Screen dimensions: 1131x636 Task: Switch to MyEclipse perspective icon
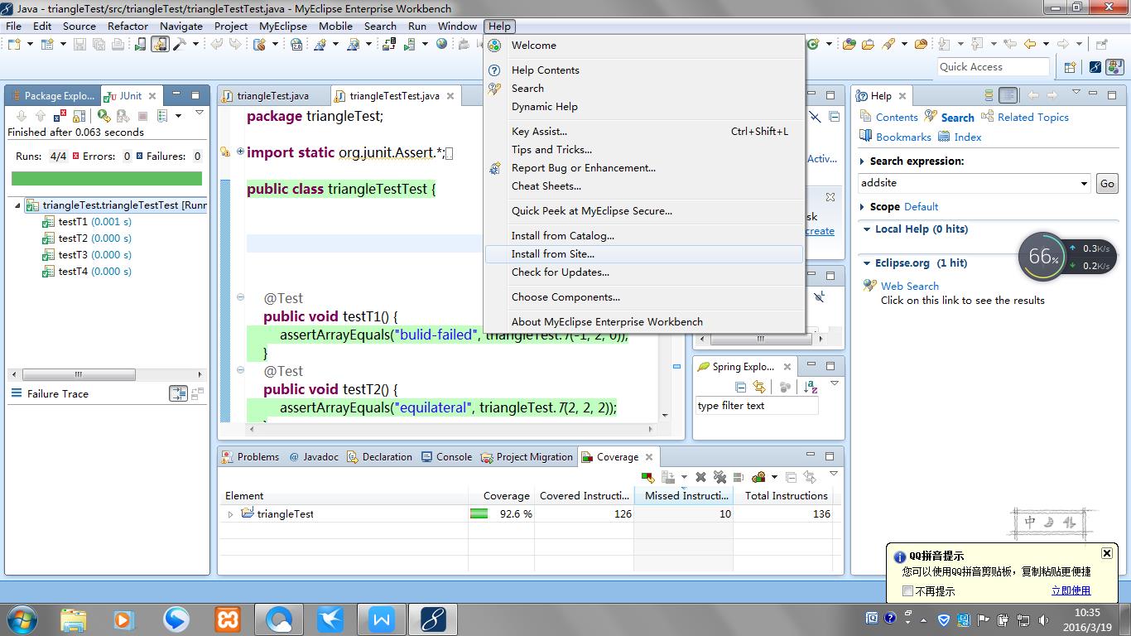point(1095,67)
